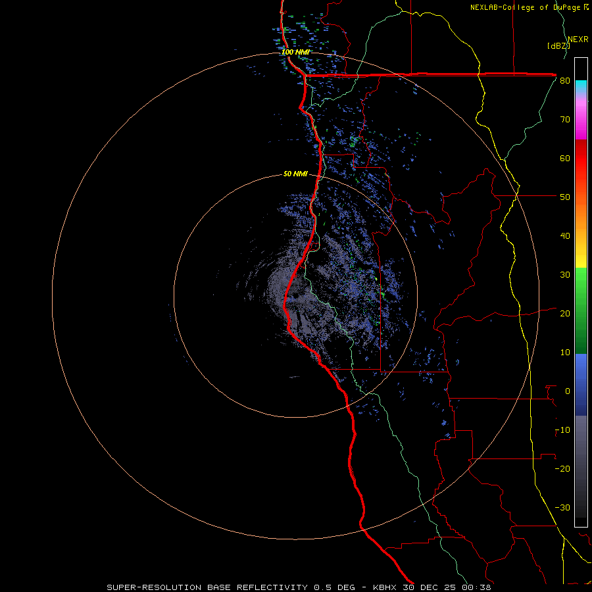Click the 30 value on the dBZ scale
The height and width of the screenshot is (592, 592).
565,275
